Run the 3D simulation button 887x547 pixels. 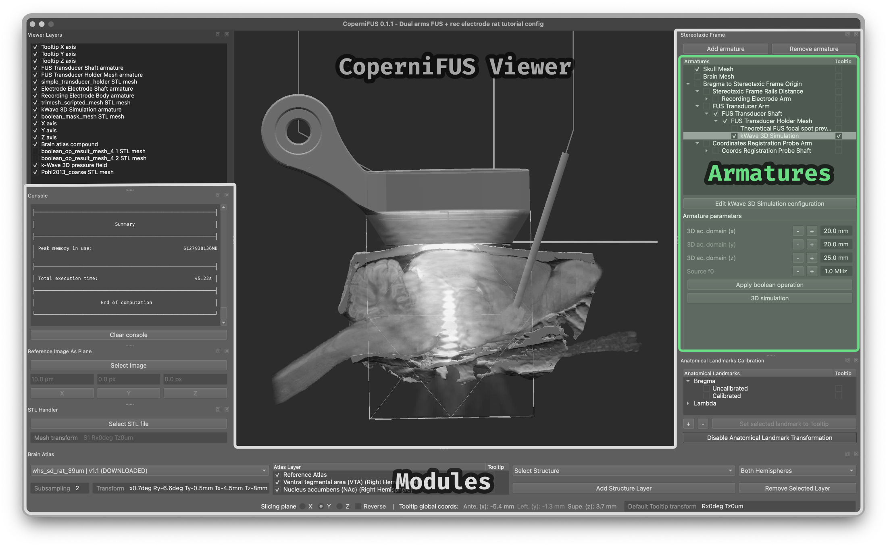[769, 298]
